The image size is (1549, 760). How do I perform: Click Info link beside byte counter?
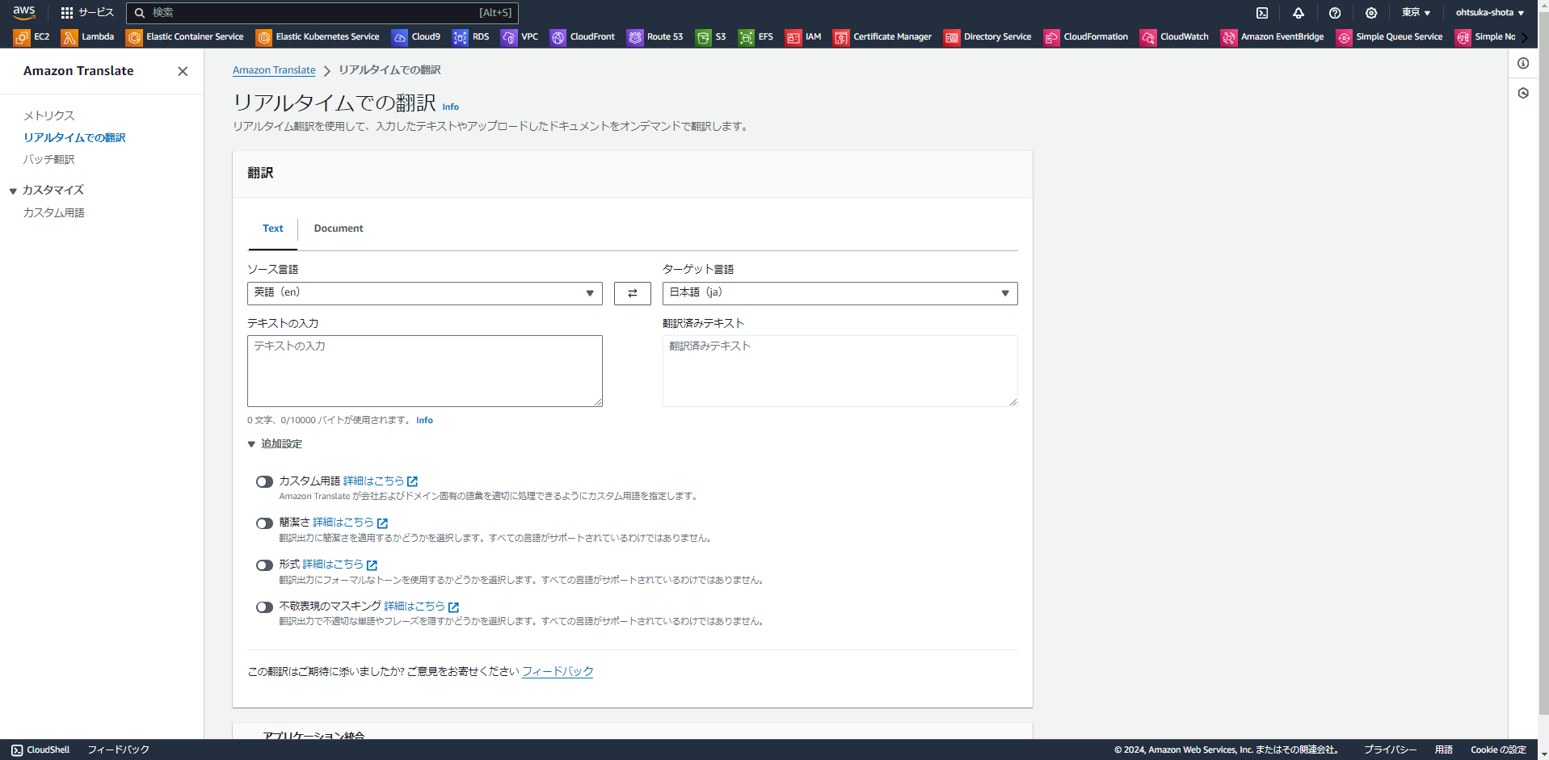coord(424,420)
